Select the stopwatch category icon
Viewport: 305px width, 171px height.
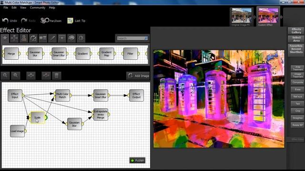(x=81, y=38)
